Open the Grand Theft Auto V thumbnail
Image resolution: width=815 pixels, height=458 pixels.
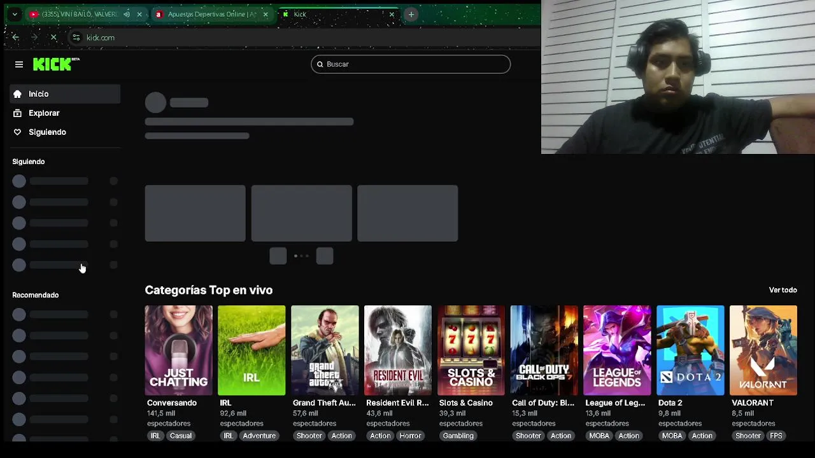(325, 350)
